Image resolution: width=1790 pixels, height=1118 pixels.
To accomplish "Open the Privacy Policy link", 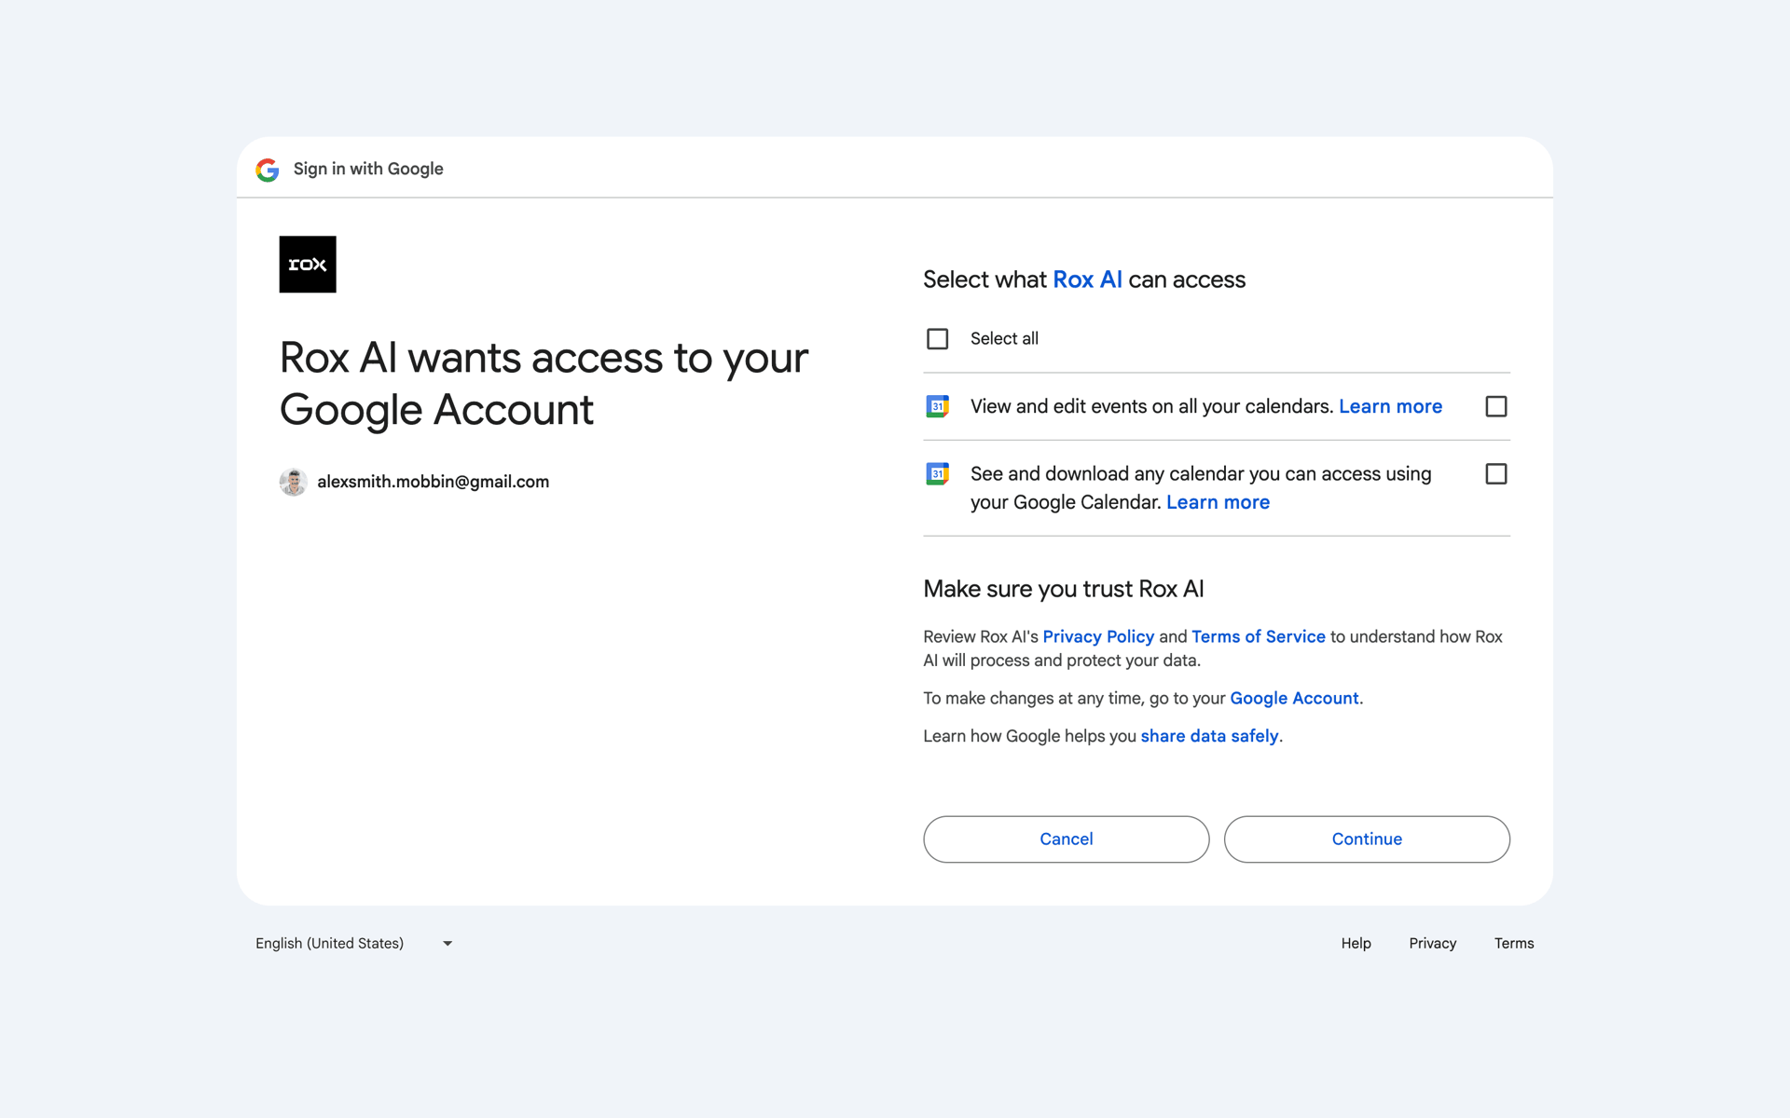I will (x=1098, y=636).
